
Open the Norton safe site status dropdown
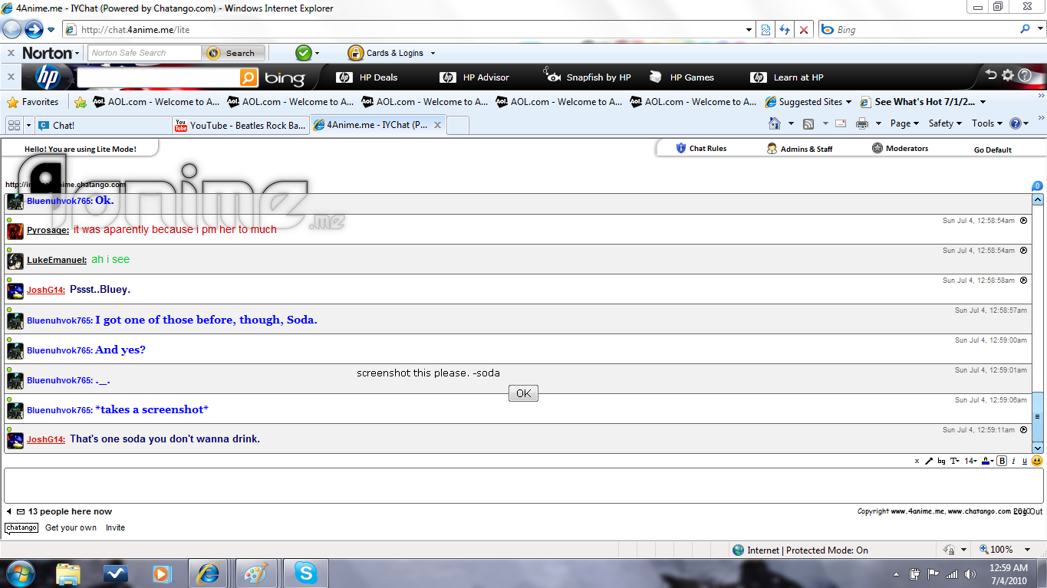[x=307, y=53]
